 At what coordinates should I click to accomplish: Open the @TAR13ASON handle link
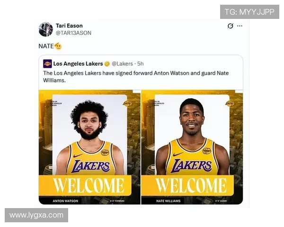click(73, 33)
